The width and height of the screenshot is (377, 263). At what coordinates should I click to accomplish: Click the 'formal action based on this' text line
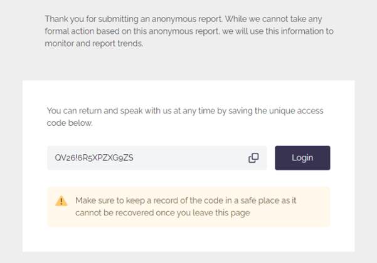(189, 31)
